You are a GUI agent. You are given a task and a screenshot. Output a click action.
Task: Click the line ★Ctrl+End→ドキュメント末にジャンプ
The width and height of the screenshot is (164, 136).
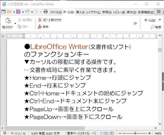click(x=75, y=101)
